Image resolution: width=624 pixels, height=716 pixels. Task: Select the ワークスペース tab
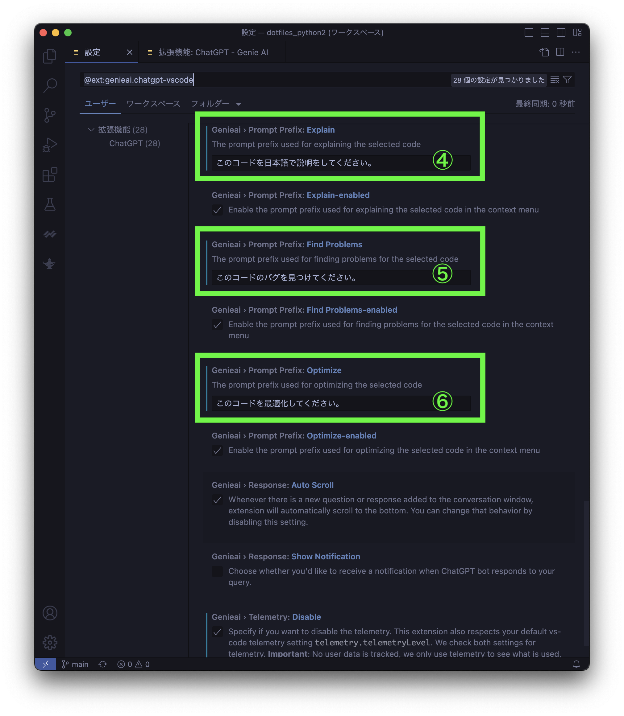coord(151,104)
